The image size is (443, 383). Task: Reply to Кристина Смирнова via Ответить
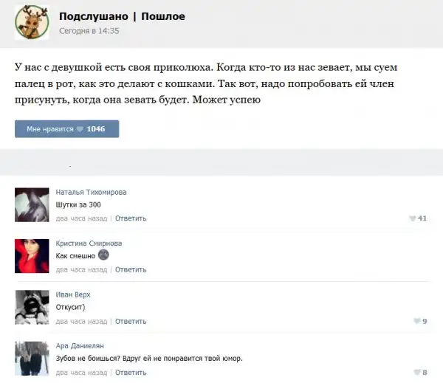coord(131,270)
